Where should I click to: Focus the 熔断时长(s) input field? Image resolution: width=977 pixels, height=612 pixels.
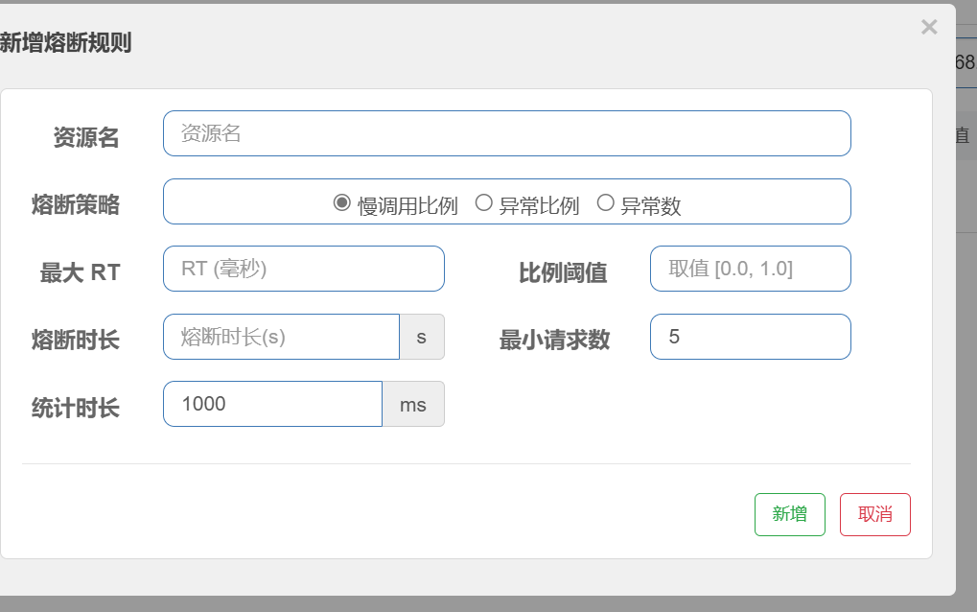(x=281, y=337)
